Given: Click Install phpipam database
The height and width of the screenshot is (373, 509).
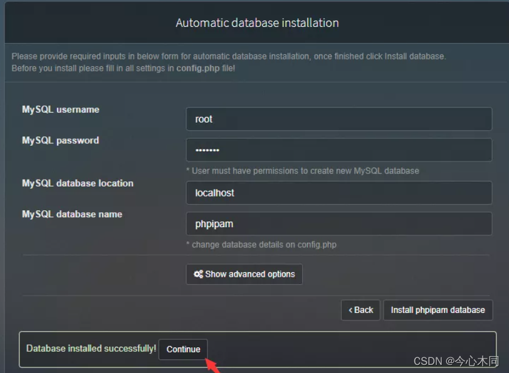Looking at the screenshot, I should click(438, 310).
